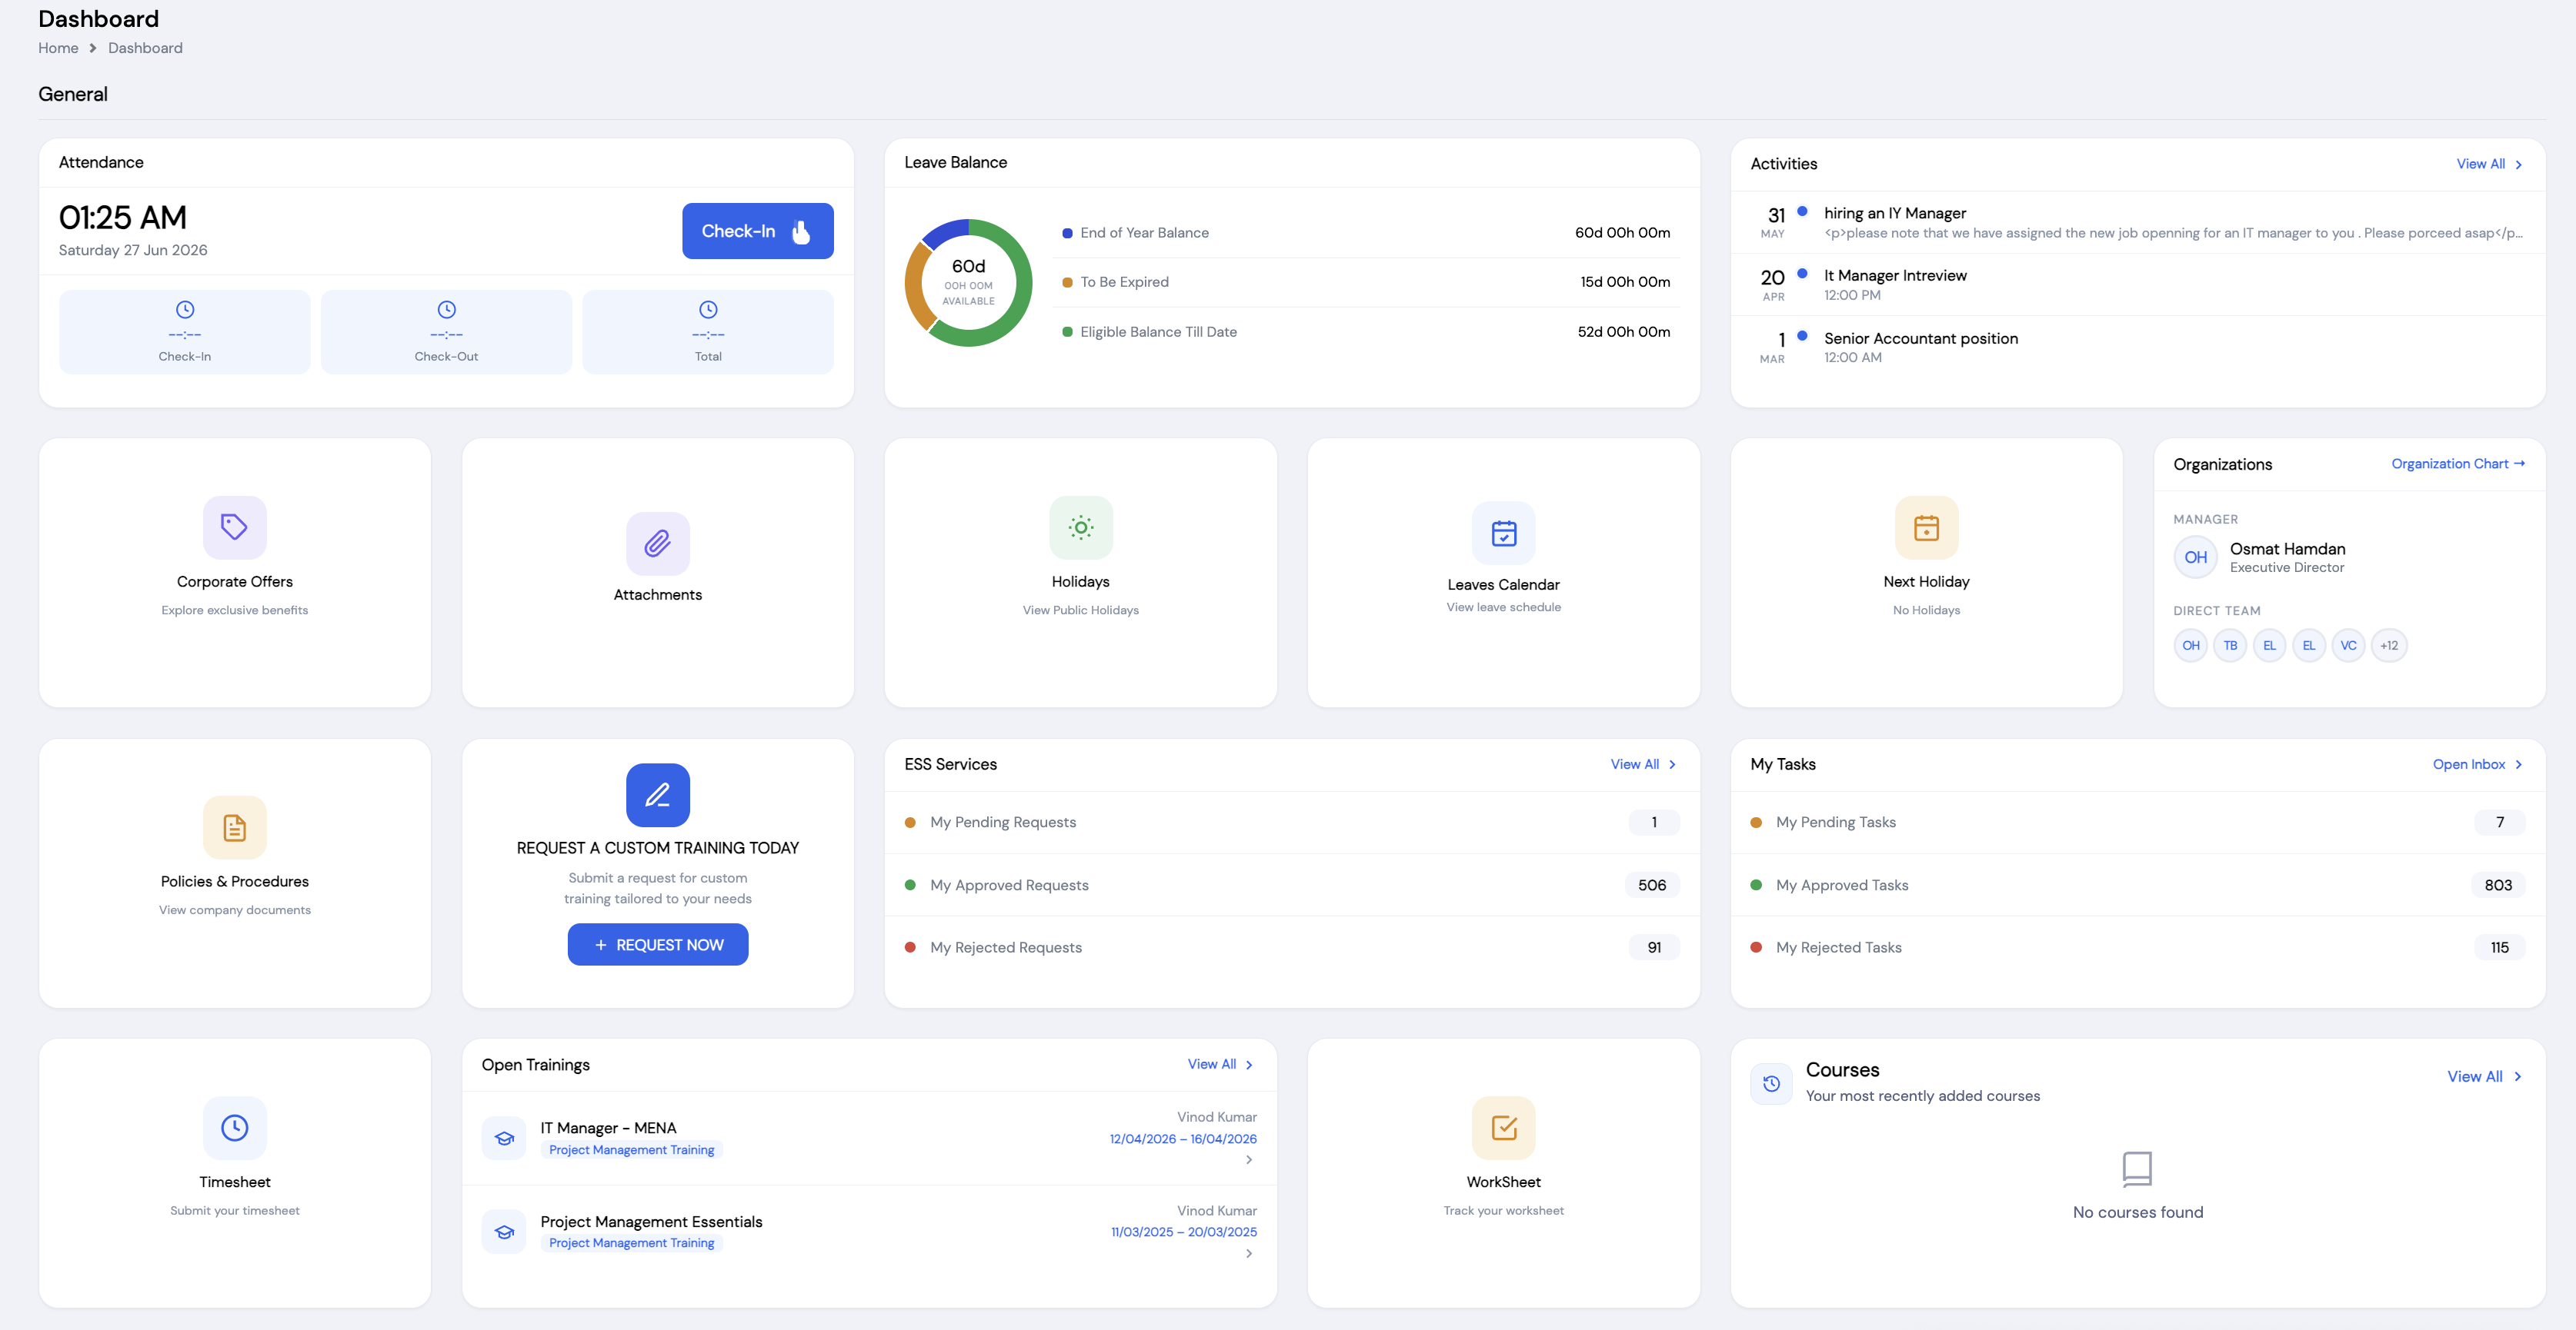Open the Corporate Offers tag icon
2576x1330 pixels.
tap(235, 527)
